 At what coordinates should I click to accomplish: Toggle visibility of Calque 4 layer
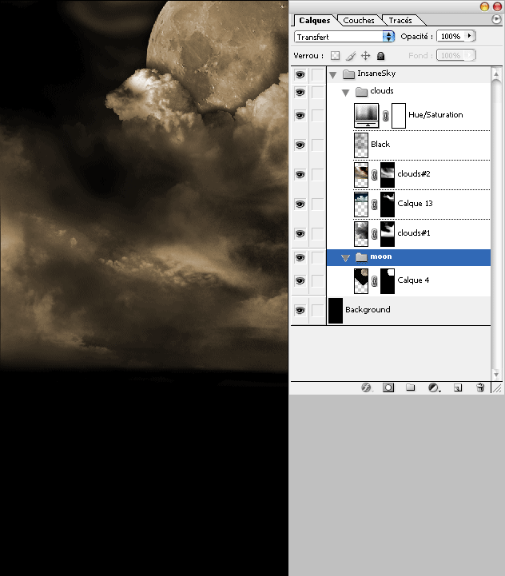pyautogui.click(x=300, y=281)
